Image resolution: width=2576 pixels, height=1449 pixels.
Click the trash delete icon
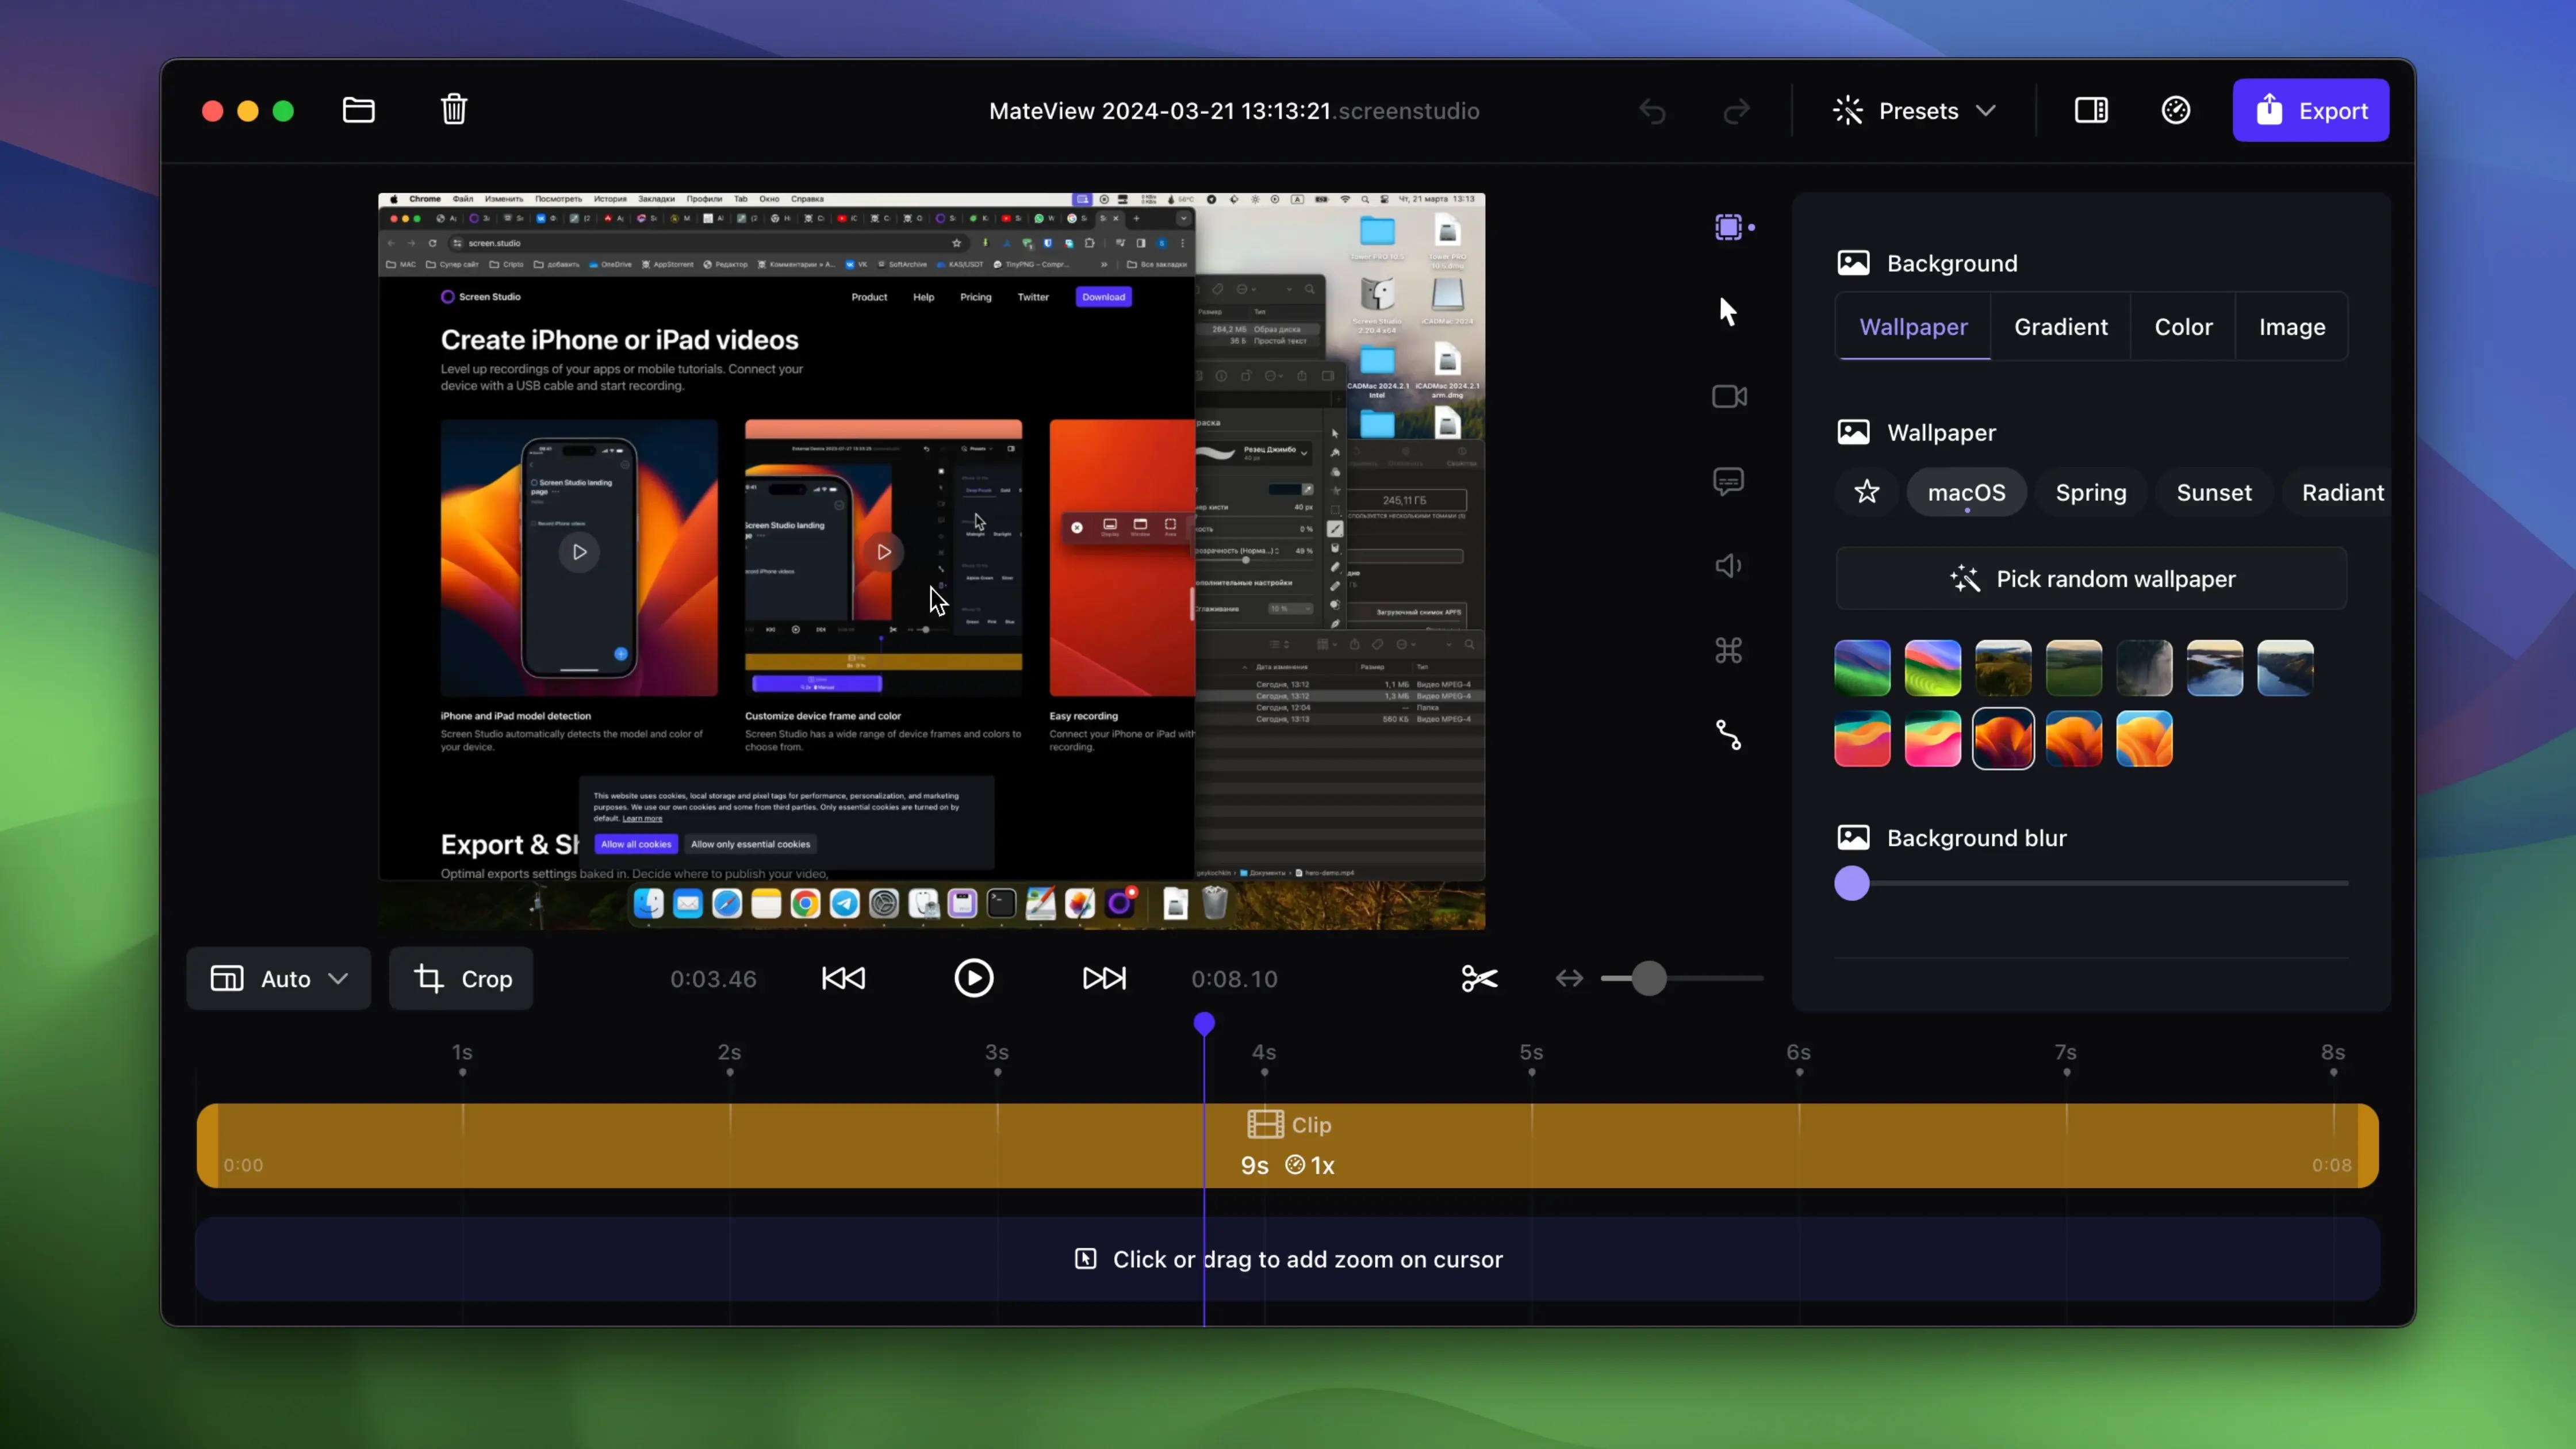point(453,110)
